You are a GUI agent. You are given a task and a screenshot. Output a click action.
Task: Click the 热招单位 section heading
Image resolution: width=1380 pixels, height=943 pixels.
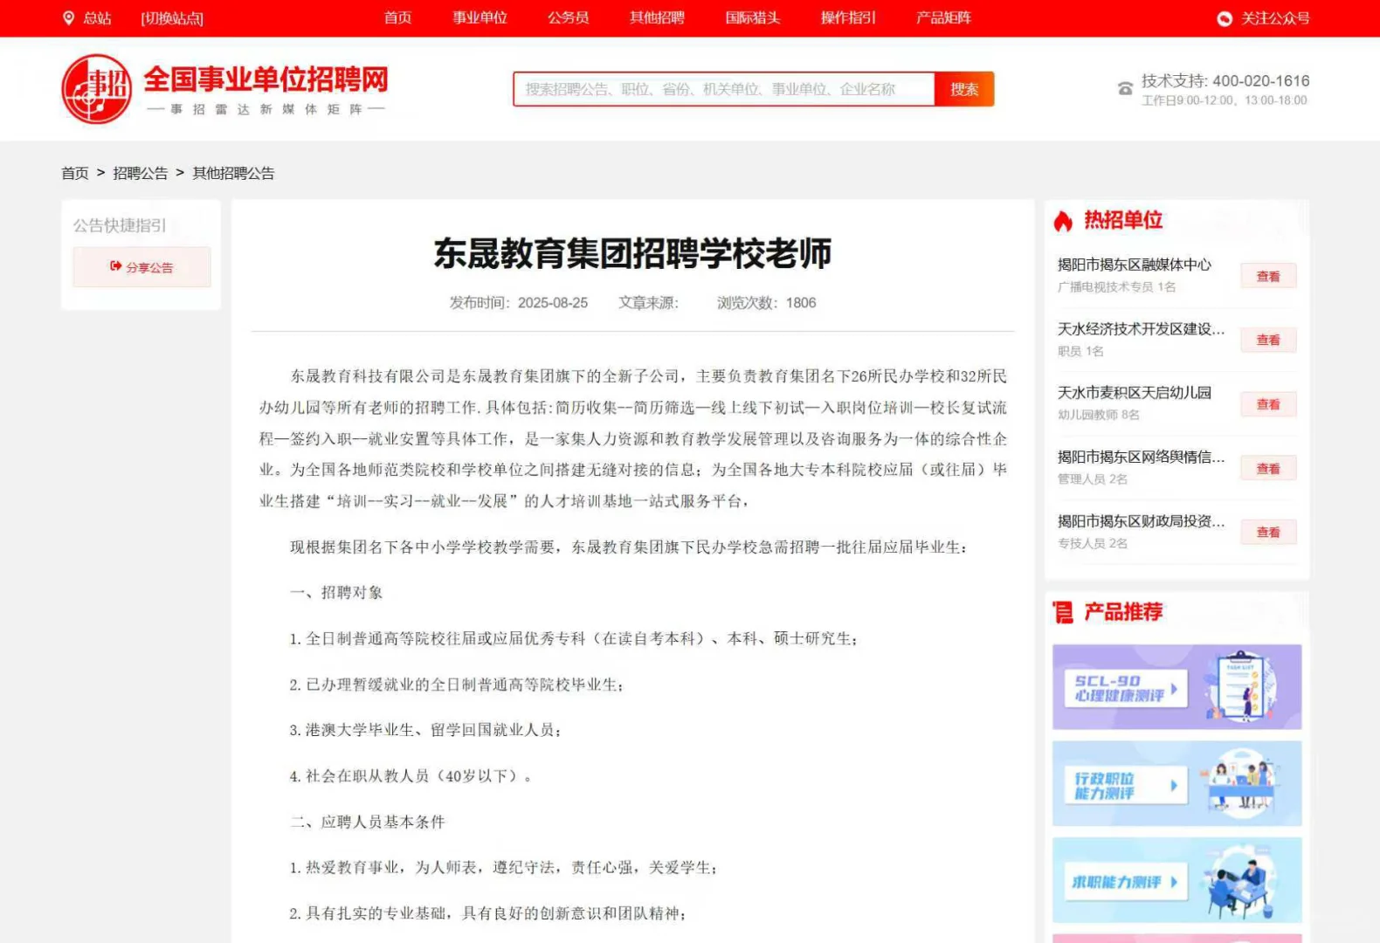point(1123,220)
